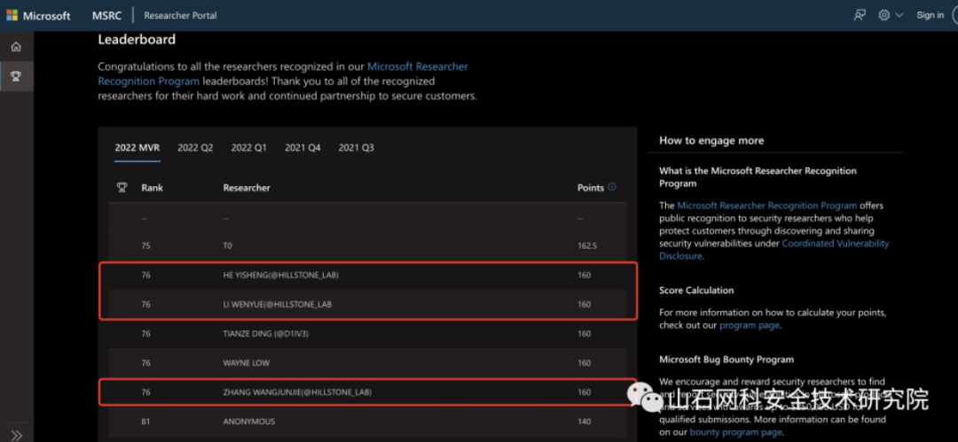Screen dimensions: 958x442
Task: Open the MSRC header link
Action: (x=107, y=15)
